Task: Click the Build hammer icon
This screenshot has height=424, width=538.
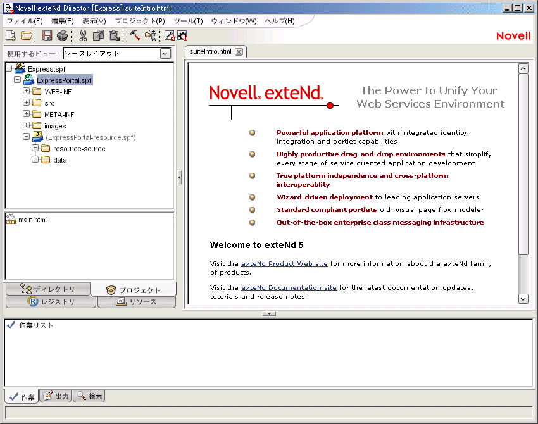Action: [x=134, y=35]
